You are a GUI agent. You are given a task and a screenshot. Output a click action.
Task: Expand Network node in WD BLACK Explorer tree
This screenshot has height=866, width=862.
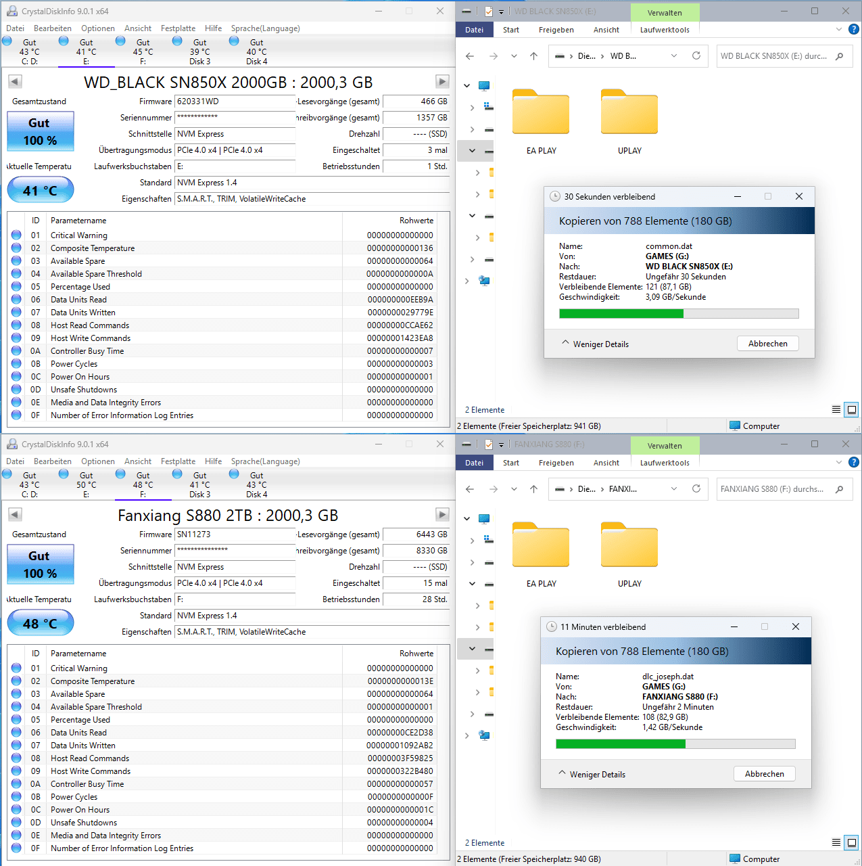(467, 281)
